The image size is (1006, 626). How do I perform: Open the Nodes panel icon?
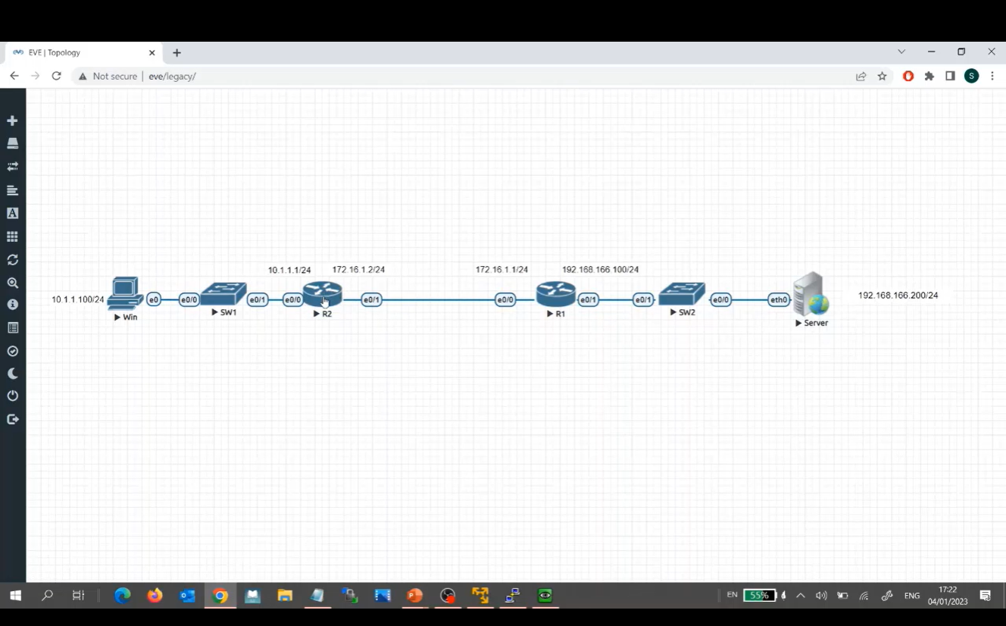(12, 142)
